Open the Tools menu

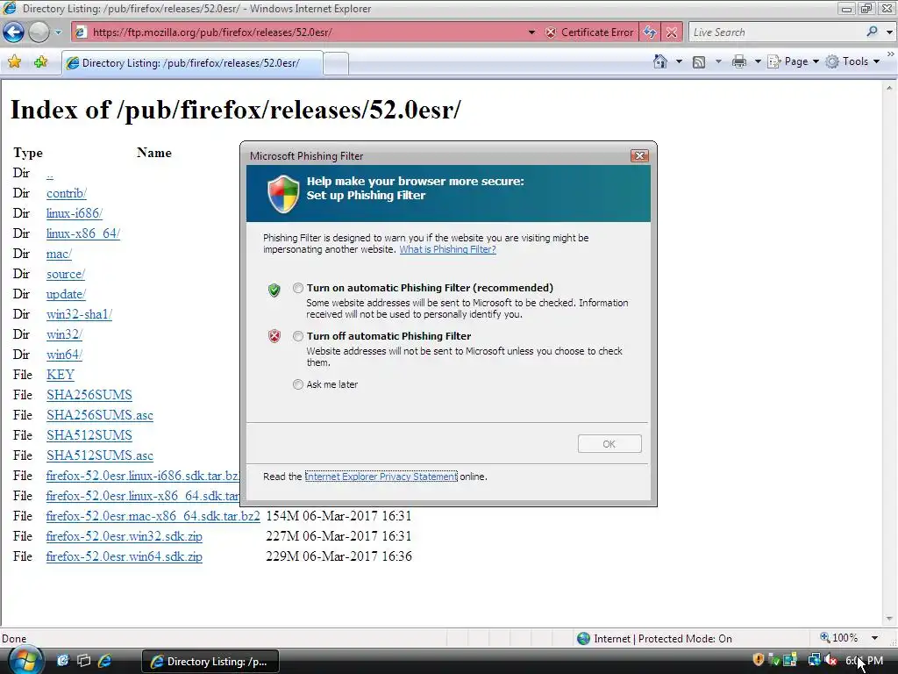(852, 61)
